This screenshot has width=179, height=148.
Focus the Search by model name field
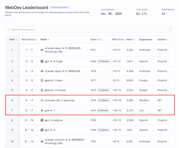pos(90,30)
